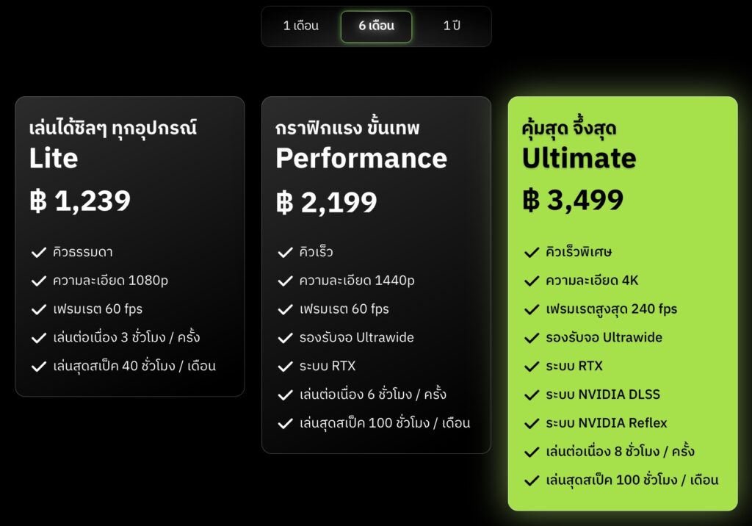The image size is (752, 526).
Task: Select the green Ultimate plan title
Action: coord(579,159)
